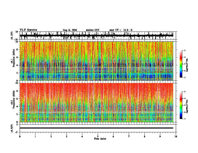Select the ch.1 colorbar log(PSD) label
Viewport: 198px width, 153px height.
pos(187,65)
